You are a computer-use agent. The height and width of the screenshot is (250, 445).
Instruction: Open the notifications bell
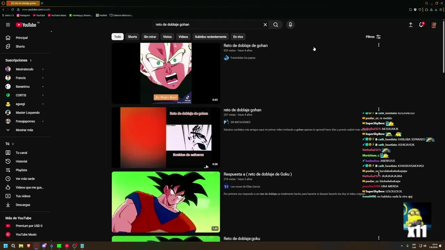pos(421,25)
